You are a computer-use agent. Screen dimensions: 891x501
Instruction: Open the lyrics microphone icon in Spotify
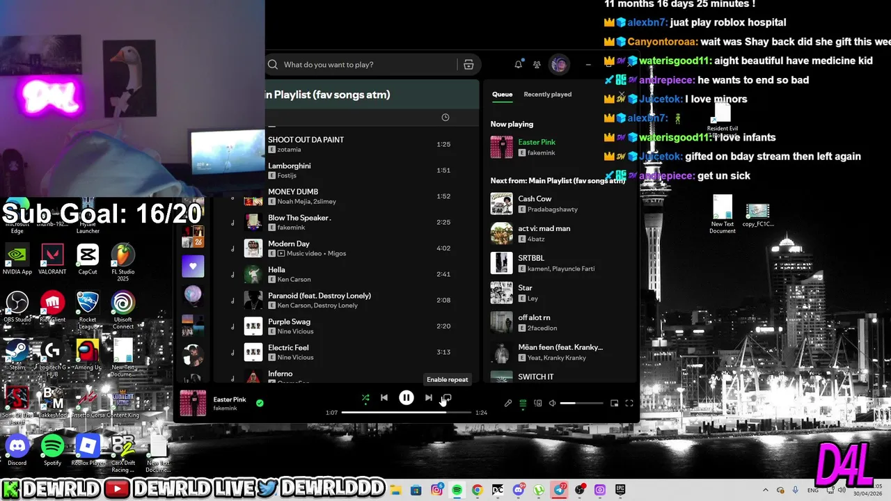pos(508,403)
